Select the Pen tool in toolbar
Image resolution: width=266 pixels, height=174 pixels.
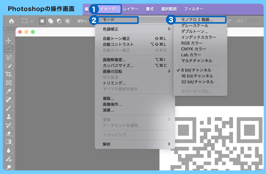[9, 159]
